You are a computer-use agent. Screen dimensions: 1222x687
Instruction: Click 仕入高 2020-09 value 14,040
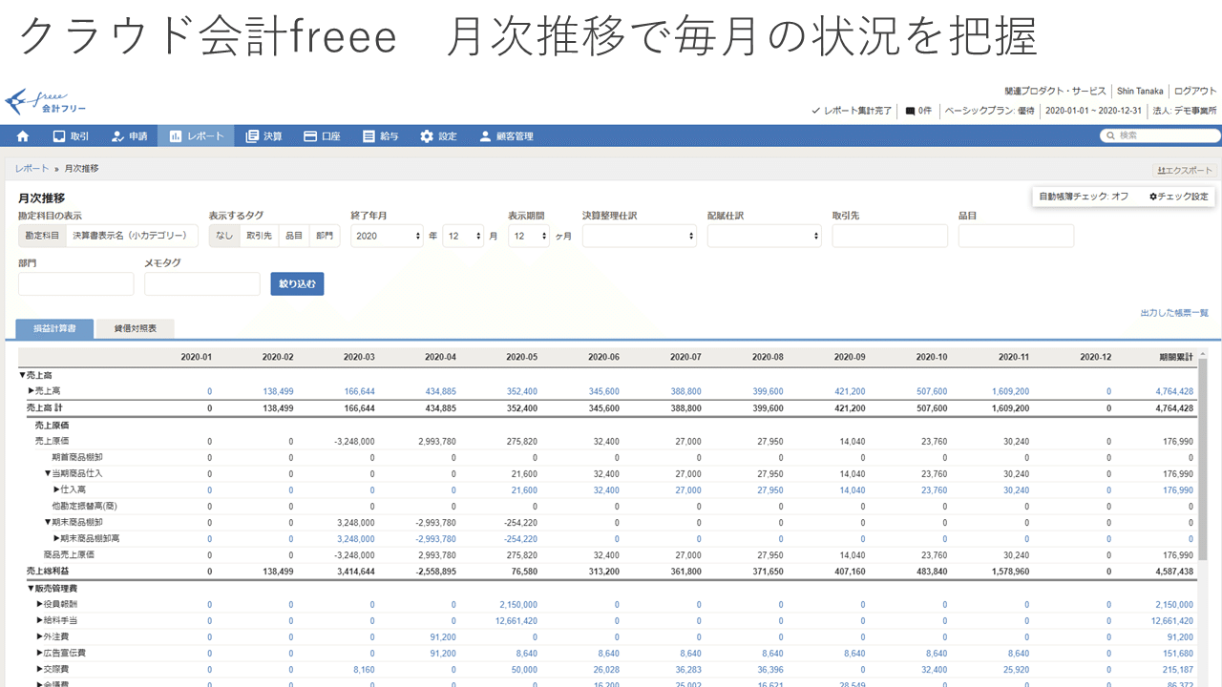pyautogui.click(x=852, y=489)
